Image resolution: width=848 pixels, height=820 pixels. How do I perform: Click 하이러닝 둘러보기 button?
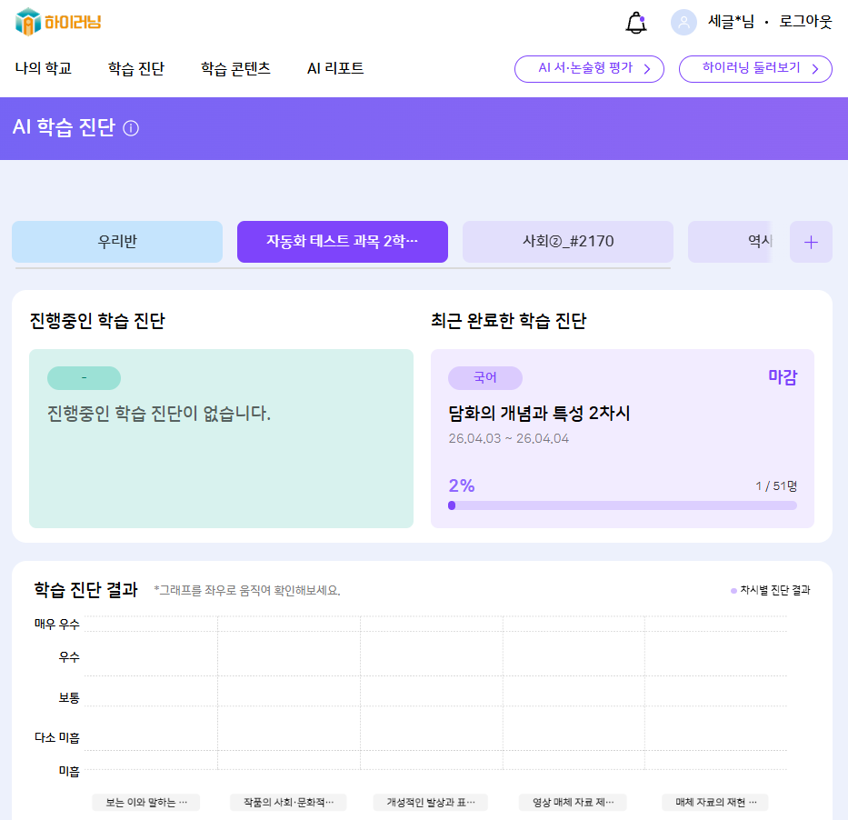coord(755,69)
